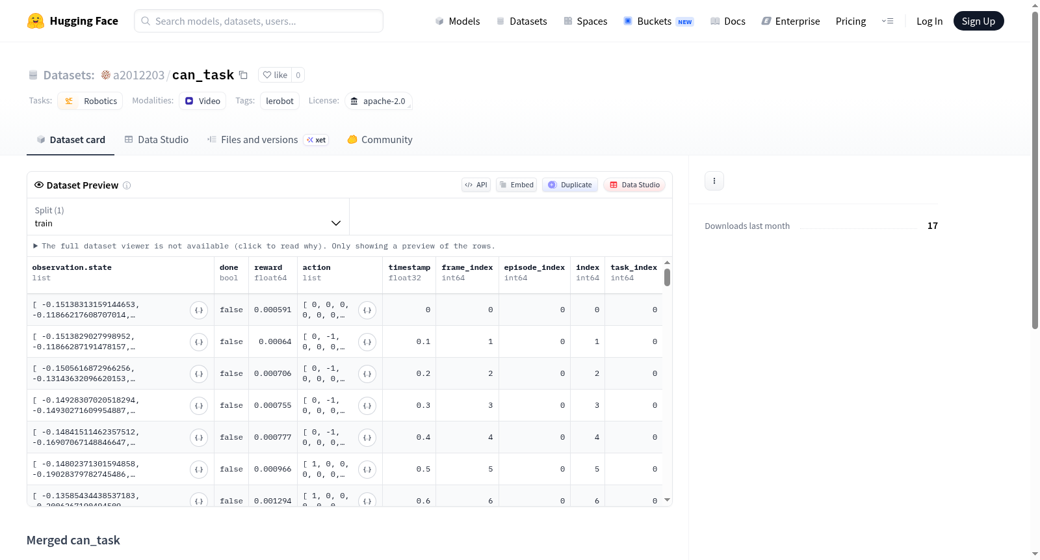Expand JSON for action cell in timestamp 0.5 row
The image size is (1040, 560).
coord(367,470)
